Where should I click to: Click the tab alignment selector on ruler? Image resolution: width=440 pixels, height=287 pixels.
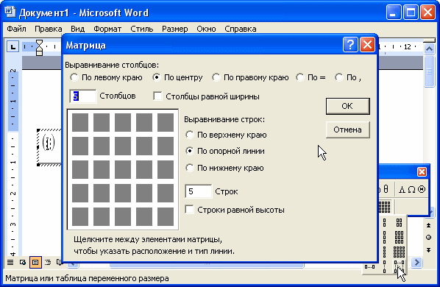[13, 46]
